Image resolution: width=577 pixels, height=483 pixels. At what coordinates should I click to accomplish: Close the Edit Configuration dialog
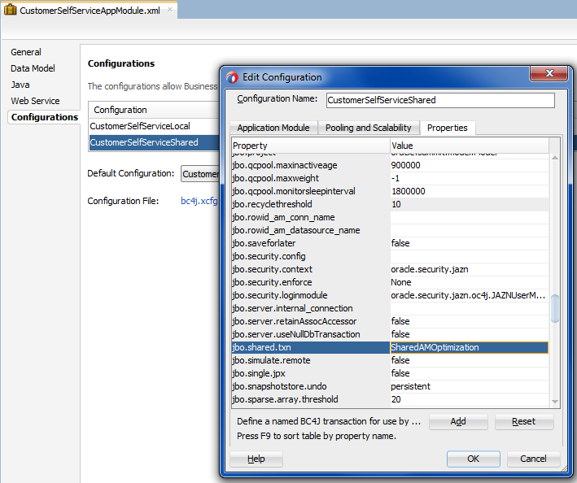point(549,73)
